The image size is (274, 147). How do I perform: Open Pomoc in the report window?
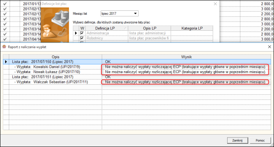coord(260,140)
